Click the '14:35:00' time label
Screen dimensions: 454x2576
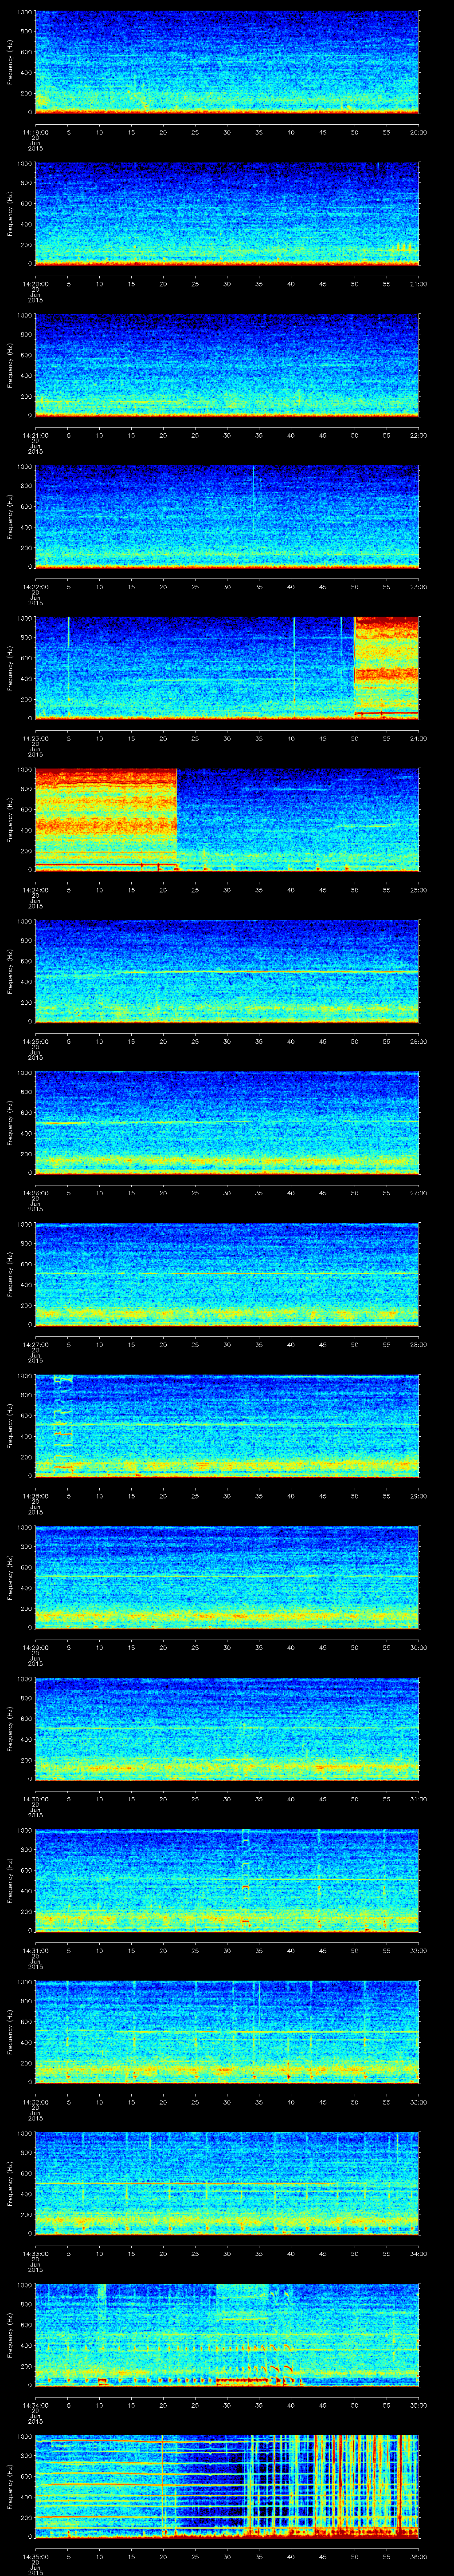point(35,2557)
